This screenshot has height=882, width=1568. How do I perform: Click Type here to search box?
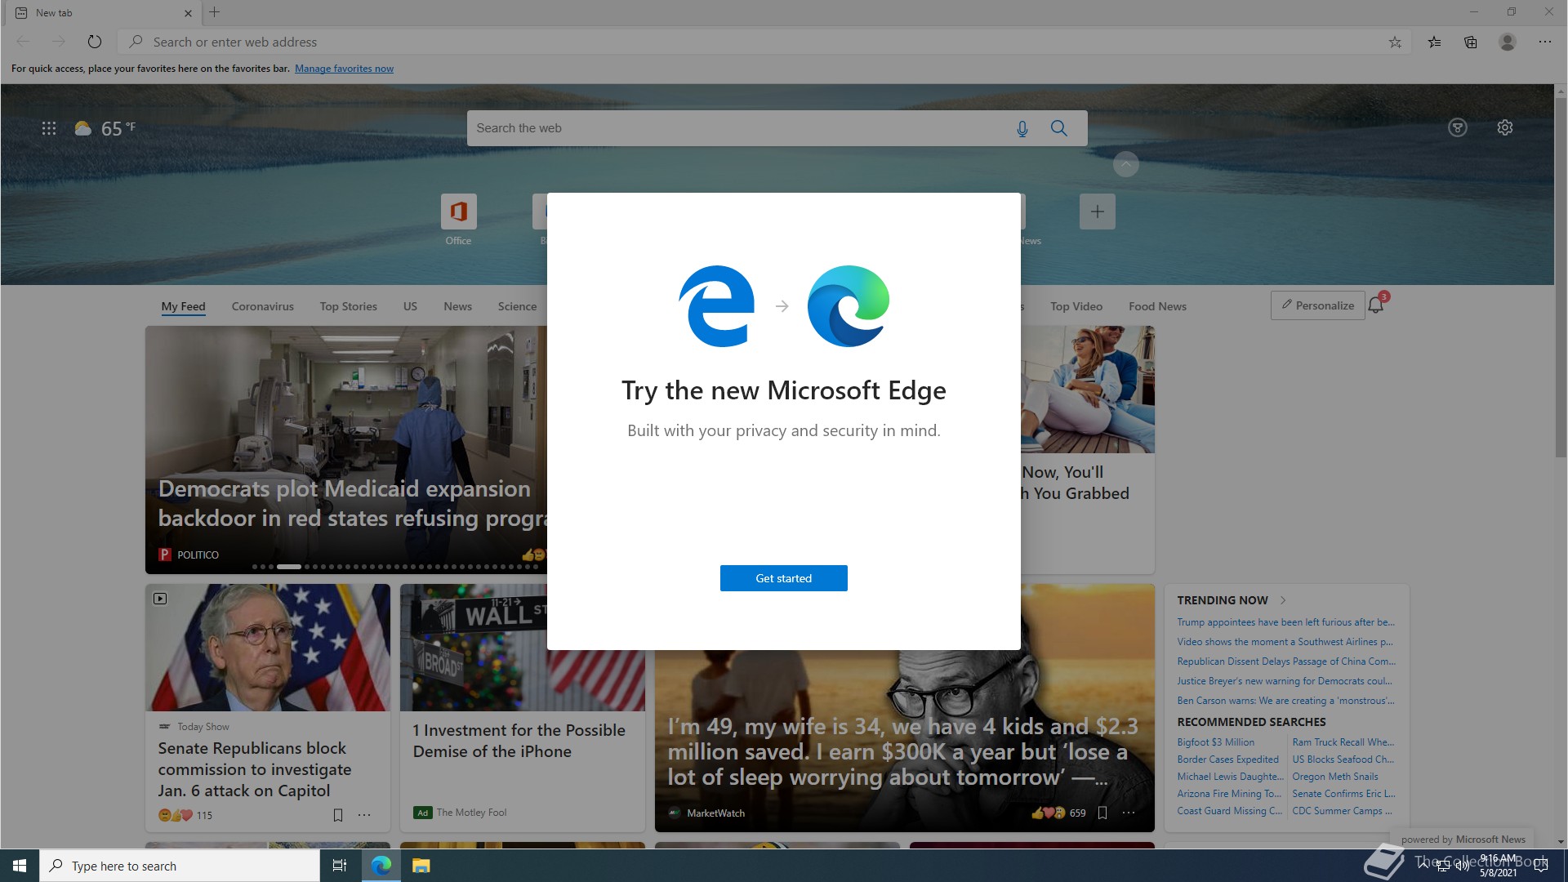[x=180, y=866]
